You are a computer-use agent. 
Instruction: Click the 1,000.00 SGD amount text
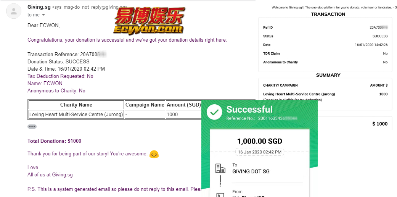(x=260, y=141)
